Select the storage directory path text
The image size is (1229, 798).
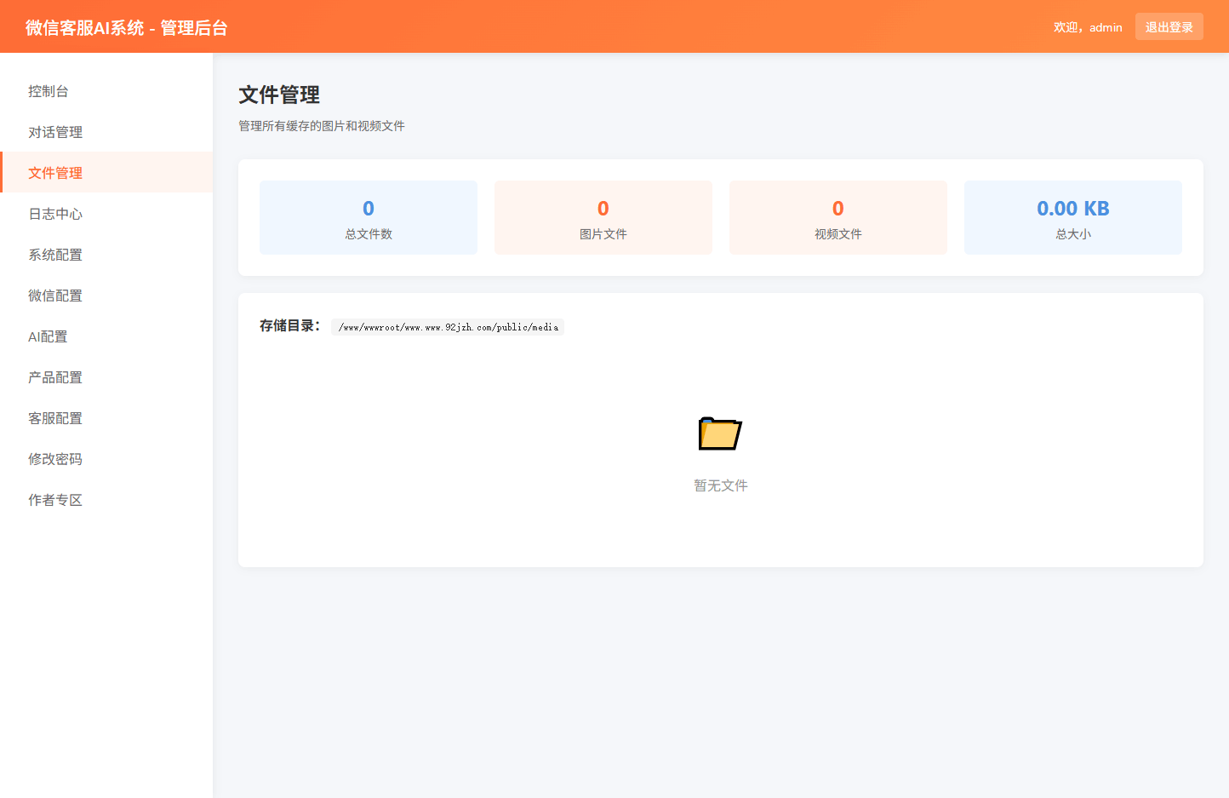pyautogui.click(x=447, y=326)
